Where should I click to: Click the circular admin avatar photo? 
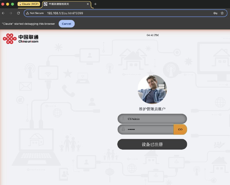tap(152, 89)
